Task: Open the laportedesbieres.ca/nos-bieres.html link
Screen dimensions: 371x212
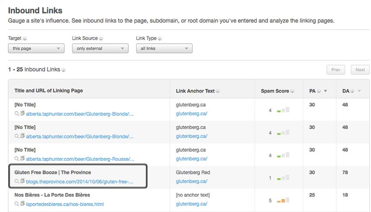Action: (65, 204)
